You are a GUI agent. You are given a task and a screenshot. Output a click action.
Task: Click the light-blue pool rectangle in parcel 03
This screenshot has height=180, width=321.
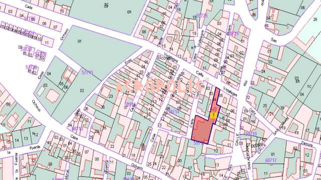point(41,91)
